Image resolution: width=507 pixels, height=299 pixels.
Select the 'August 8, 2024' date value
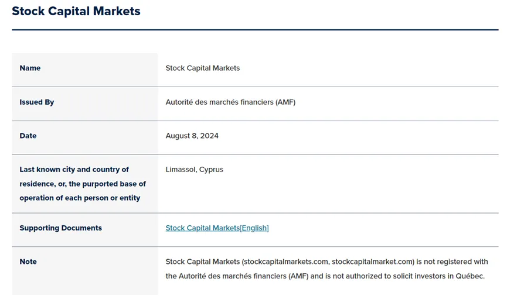[192, 136]
